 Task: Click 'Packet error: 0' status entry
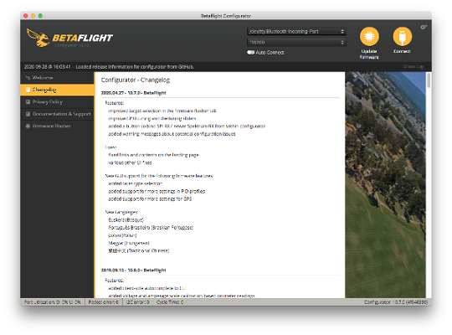click(x=104, y=302)
